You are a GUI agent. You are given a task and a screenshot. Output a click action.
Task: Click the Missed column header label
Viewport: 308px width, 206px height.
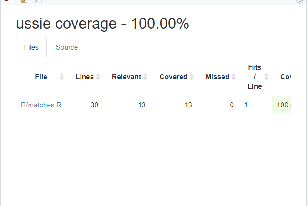click(x=217, y=77)
